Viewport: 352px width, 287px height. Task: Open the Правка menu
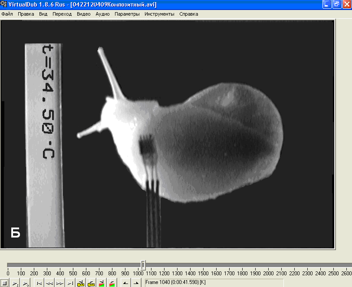(26, 14)
